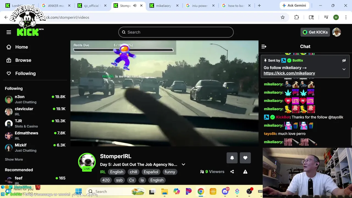The image size is (352, 198).
Task: Select the funny tag
Action: (x=170, y=172)
